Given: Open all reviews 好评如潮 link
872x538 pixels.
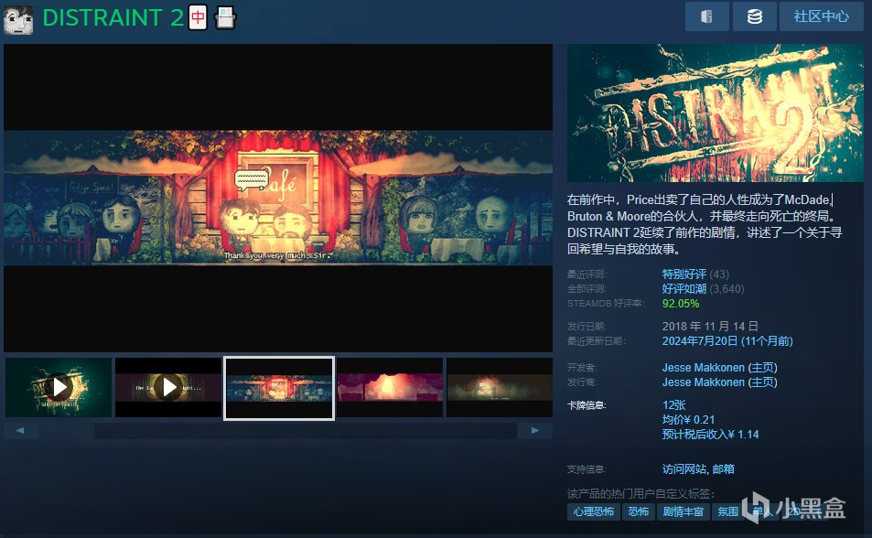Looking at the screenshot, I should pyautogui.click(x=684, y=289).
